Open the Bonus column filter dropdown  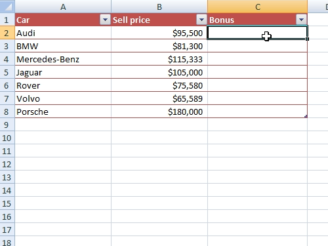pos(301,20)
